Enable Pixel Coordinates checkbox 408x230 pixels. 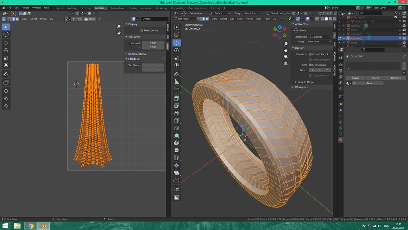pos(142,30)
